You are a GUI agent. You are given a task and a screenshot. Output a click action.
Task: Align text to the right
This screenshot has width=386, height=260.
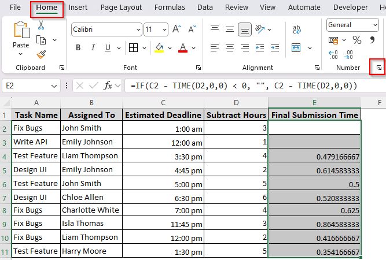(244, 48)
